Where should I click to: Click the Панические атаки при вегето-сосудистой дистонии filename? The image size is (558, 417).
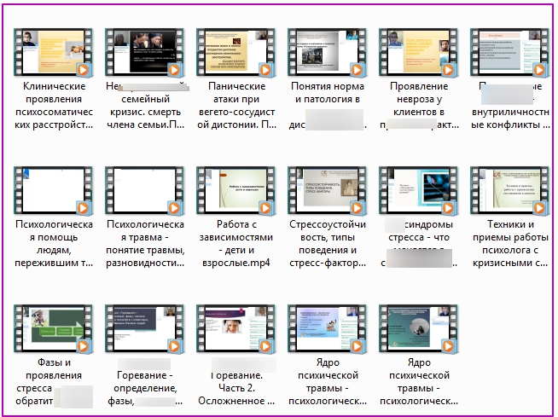235,106
